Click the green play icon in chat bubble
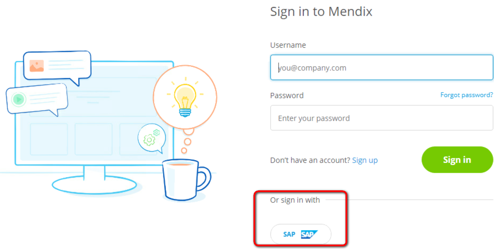Image resolution: width=494 pixels, height=249 pixels. pos(18,99)
